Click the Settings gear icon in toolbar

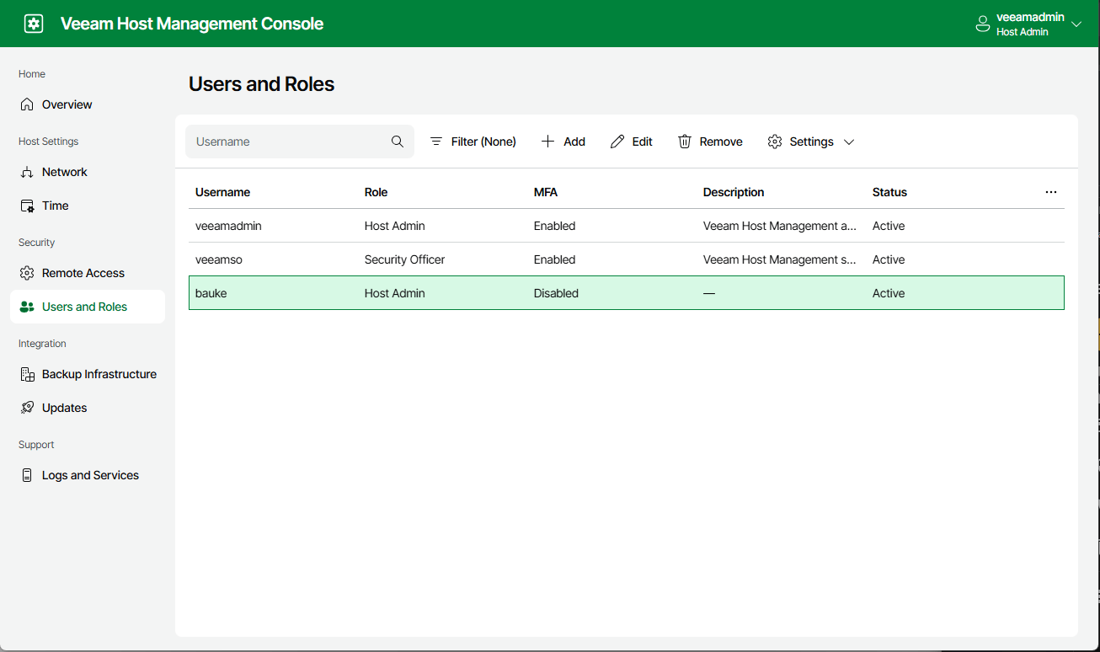click(x=775, y=142)
